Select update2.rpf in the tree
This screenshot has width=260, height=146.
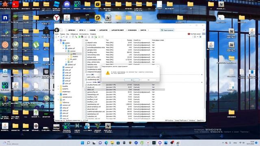coord(71,64)
